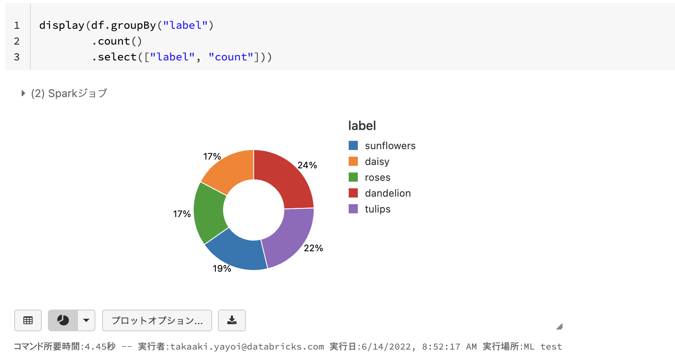The height and width of the screenshot is (355, 675).
Task: Select the pie chart view icon
Action: [x=63, y=320]
